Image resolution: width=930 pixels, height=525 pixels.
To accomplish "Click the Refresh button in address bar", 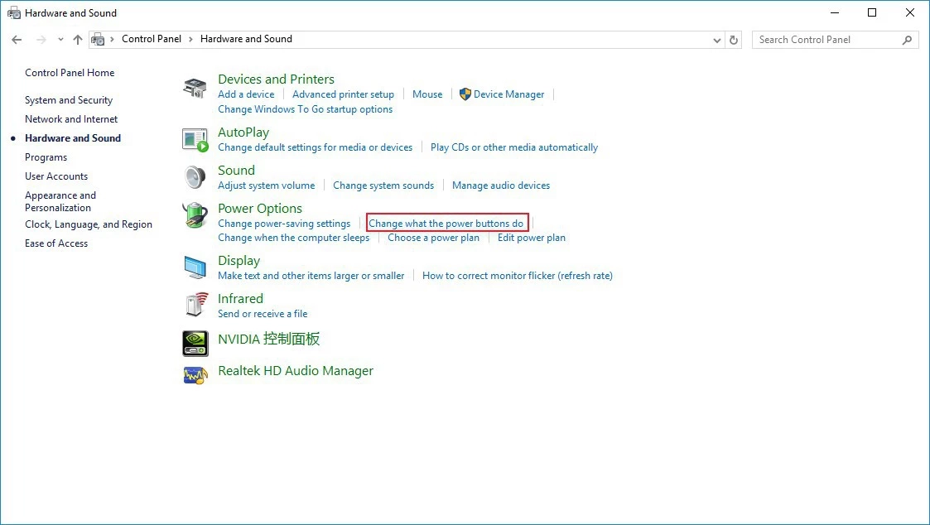I will pos(734,40).
